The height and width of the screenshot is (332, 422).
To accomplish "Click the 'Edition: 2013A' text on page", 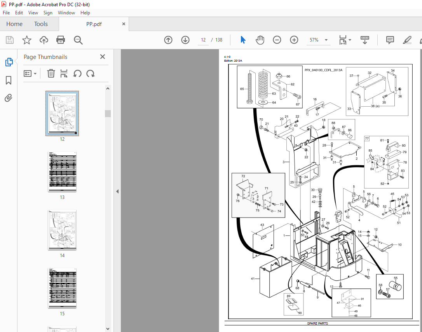I will point(233,61).
